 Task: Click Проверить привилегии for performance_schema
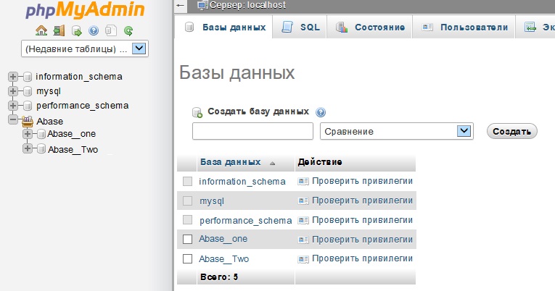[x=355, y=220]
